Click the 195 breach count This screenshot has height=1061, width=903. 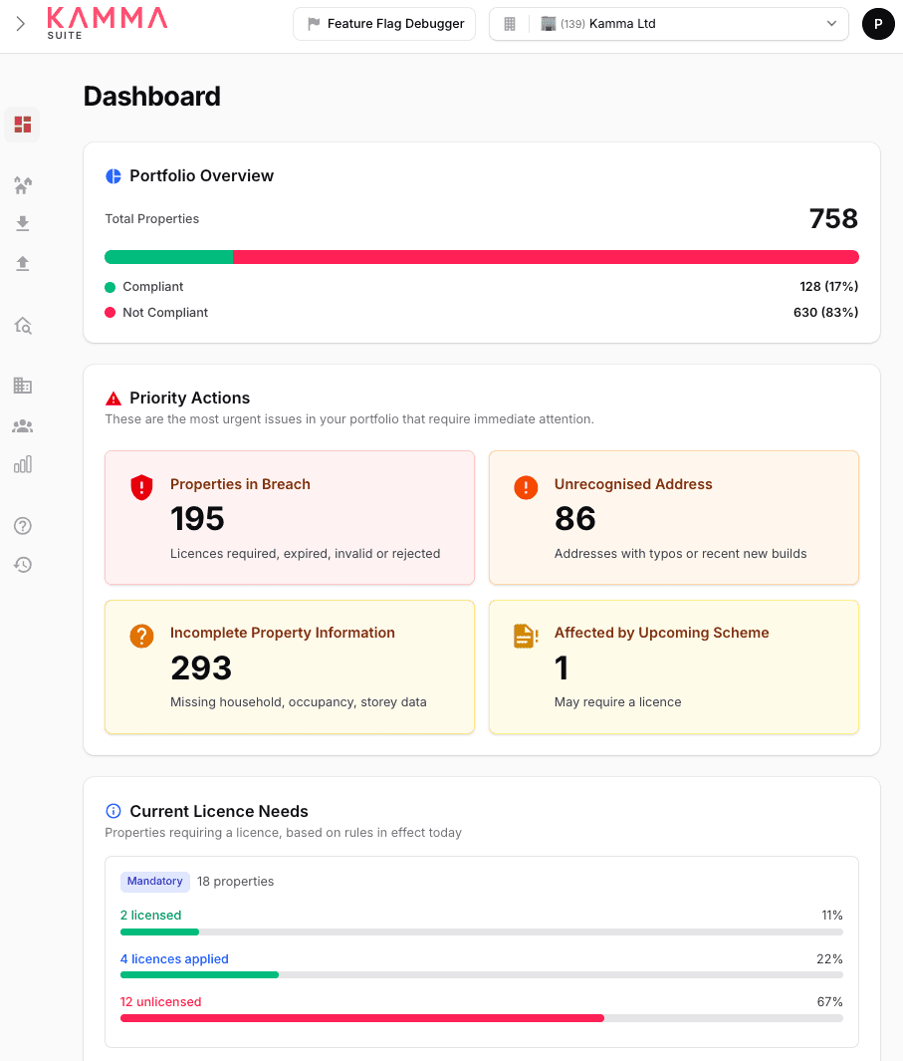click(x=197, y=519)
